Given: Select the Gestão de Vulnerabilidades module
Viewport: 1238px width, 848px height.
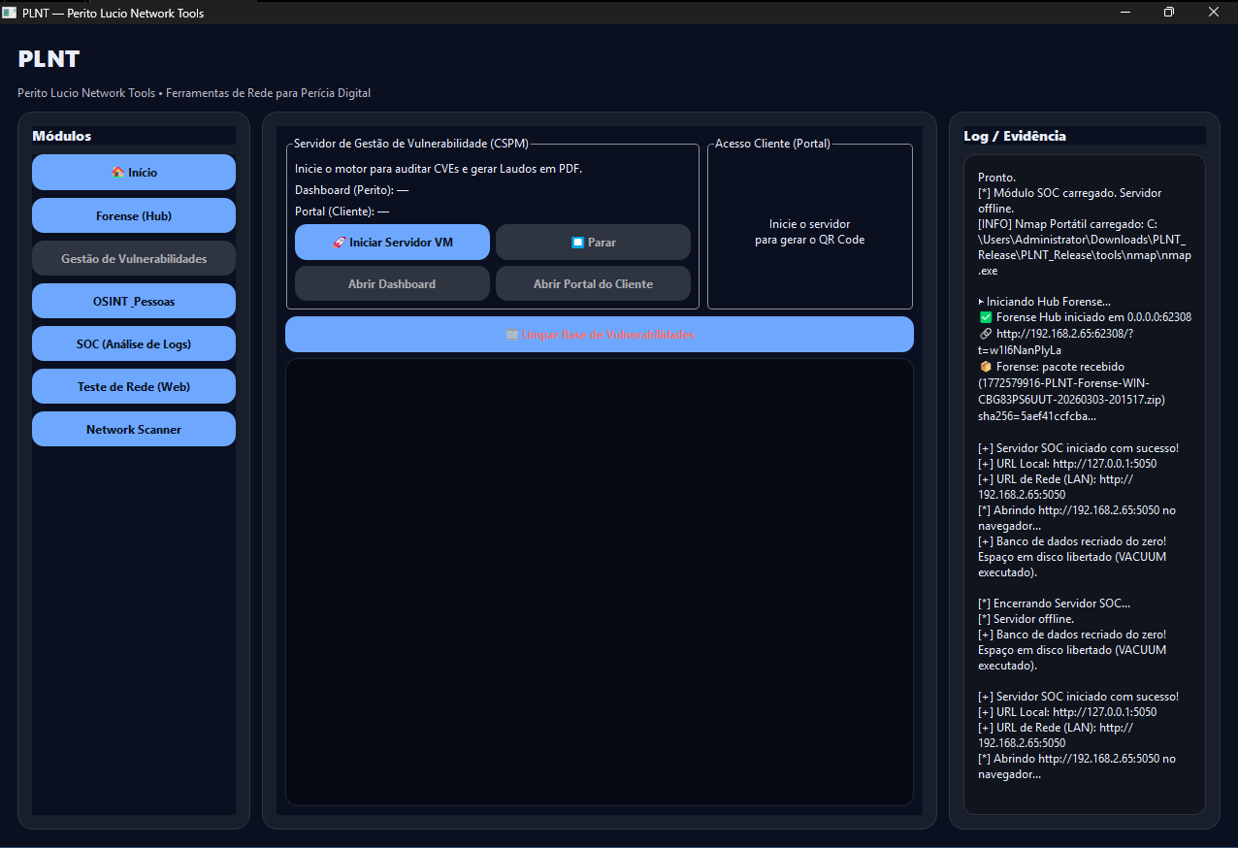Looking at the screenshot, I should 134,259.
